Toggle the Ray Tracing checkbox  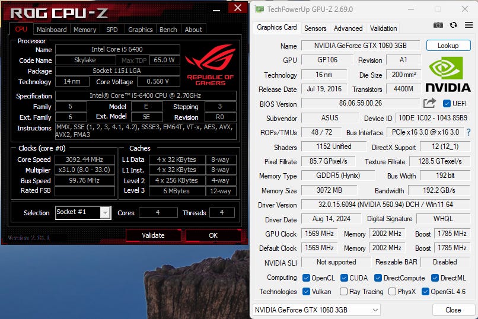(343, 292)
